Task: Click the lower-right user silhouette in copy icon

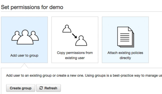Action: (81, 41)
